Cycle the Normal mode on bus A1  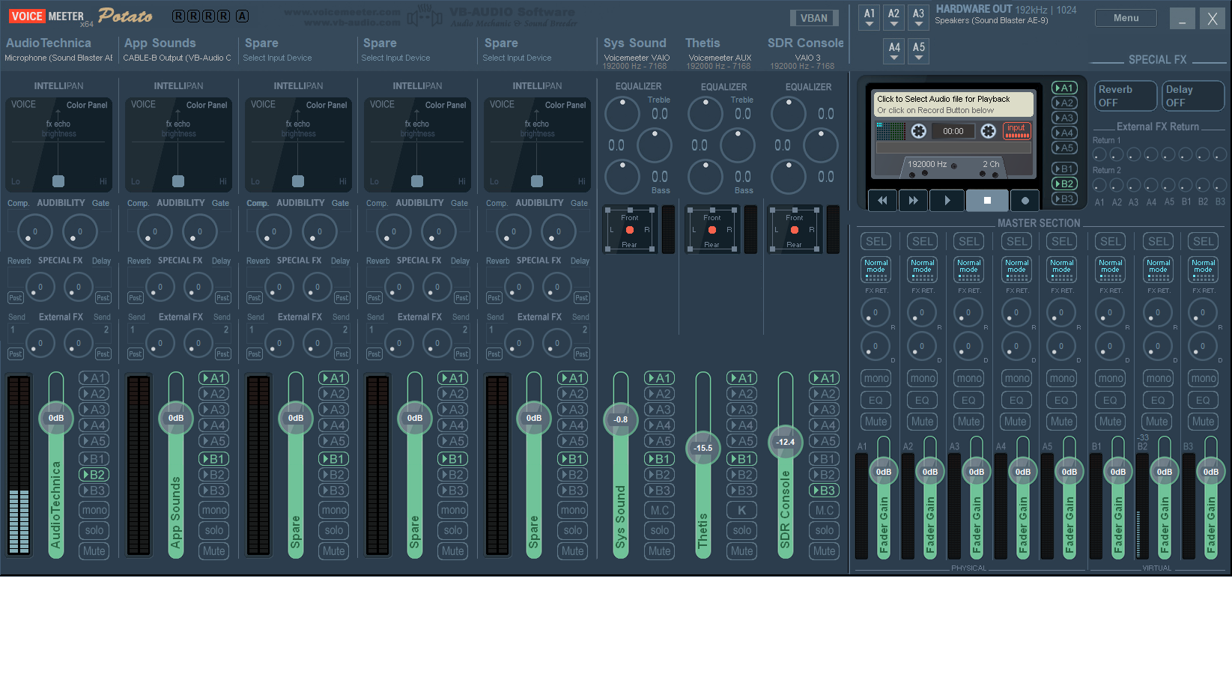(x=876, y=270)
